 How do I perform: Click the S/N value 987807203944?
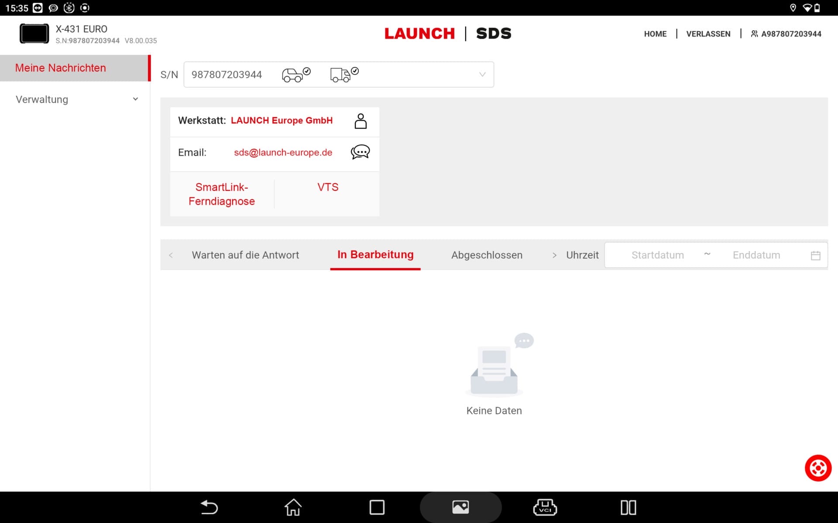tap(227, 75)
